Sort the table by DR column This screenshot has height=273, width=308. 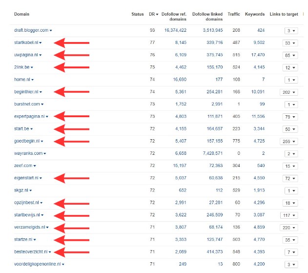tap(153, 14)
